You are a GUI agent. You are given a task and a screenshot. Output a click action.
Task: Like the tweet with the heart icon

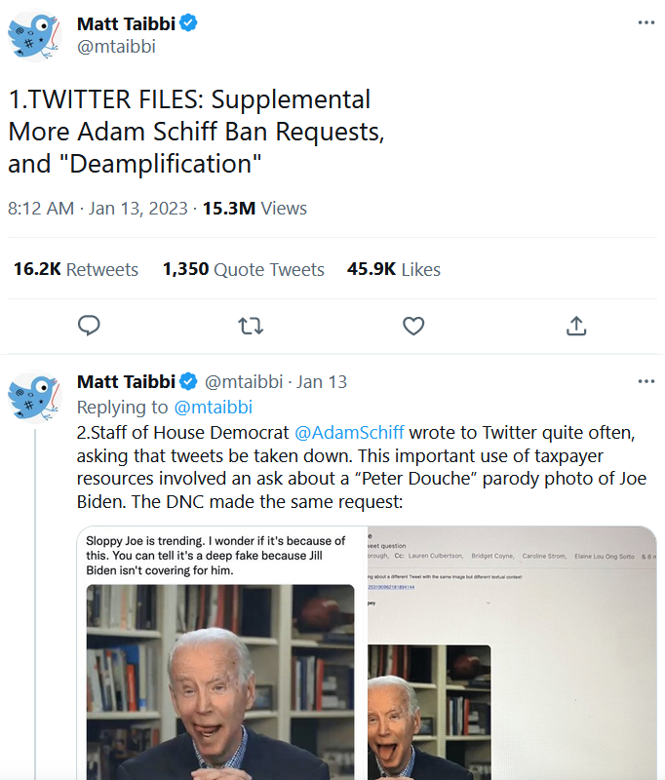[413, 326]
